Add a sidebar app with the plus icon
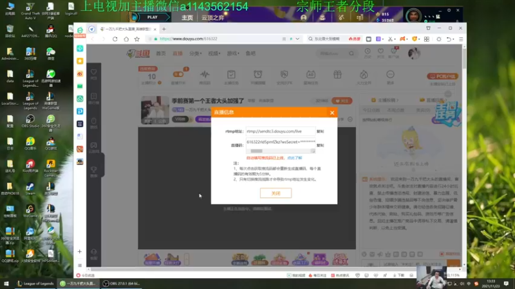This screenshot has height=289, width=515. tap(79, 252)
